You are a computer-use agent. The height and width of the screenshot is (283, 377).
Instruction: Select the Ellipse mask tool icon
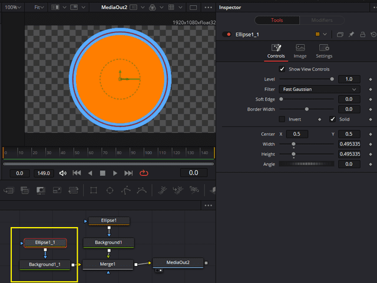pyautogui.click(x=110, y=191)
